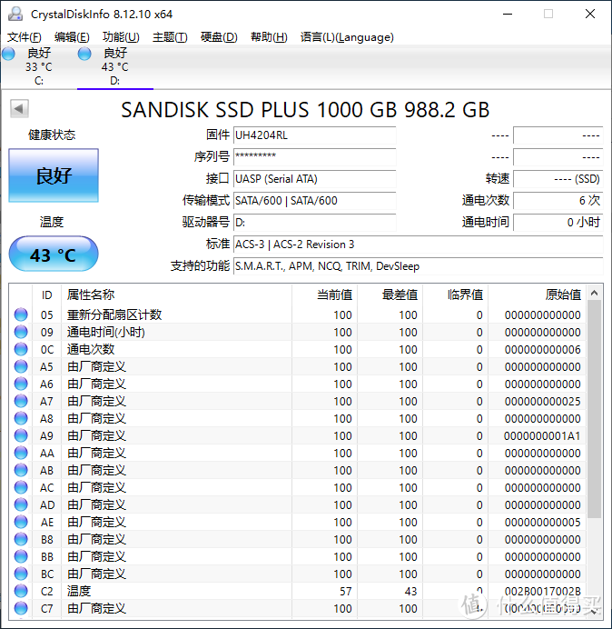Open the 帮助(H) menu
The width and height of the screenshot is (612, 629).
coord(269,37)
